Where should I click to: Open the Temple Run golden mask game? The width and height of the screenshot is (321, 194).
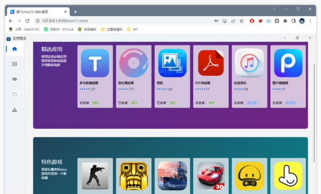134,176
